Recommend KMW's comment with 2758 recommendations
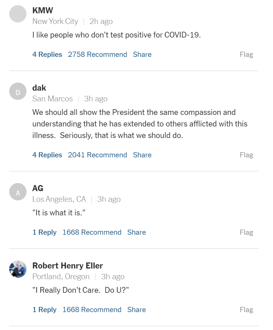The height and width of the screenshot is (330, 273). (x=97, y=55)
